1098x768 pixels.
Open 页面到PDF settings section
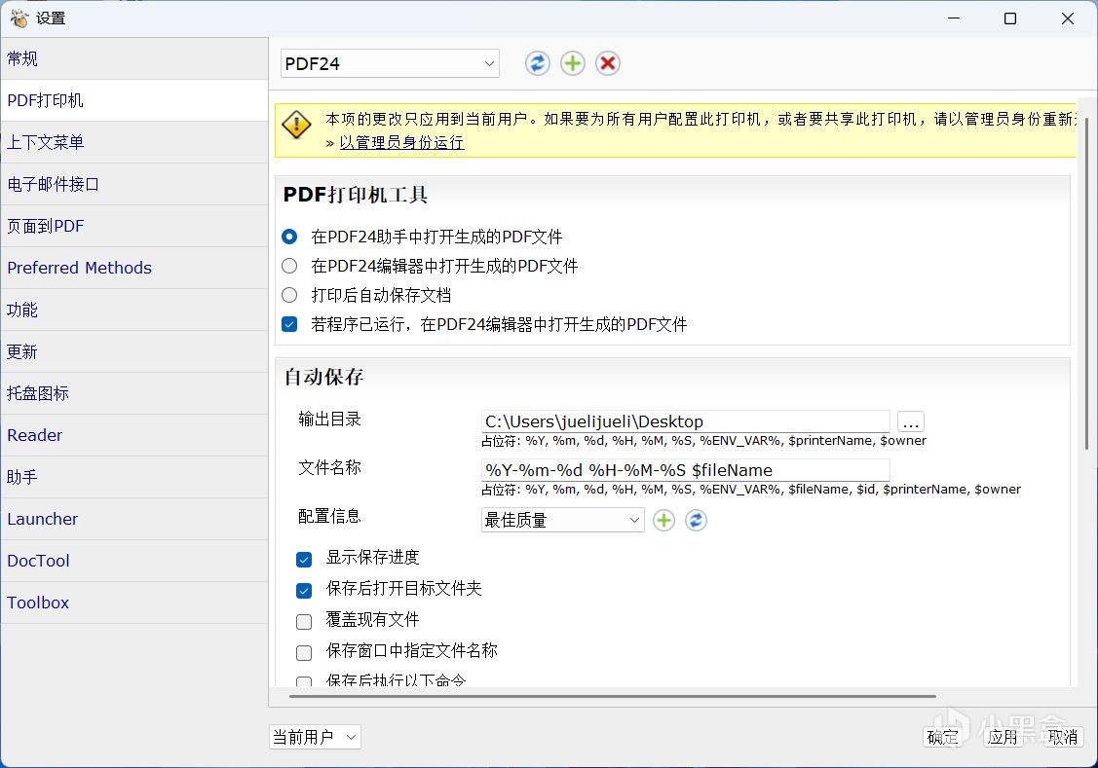tap(134, 227)
